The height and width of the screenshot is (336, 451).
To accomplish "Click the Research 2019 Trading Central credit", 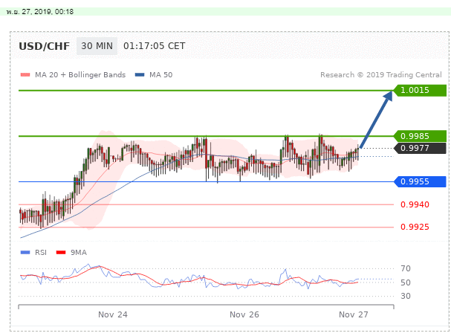I will [x=381, y=75].
